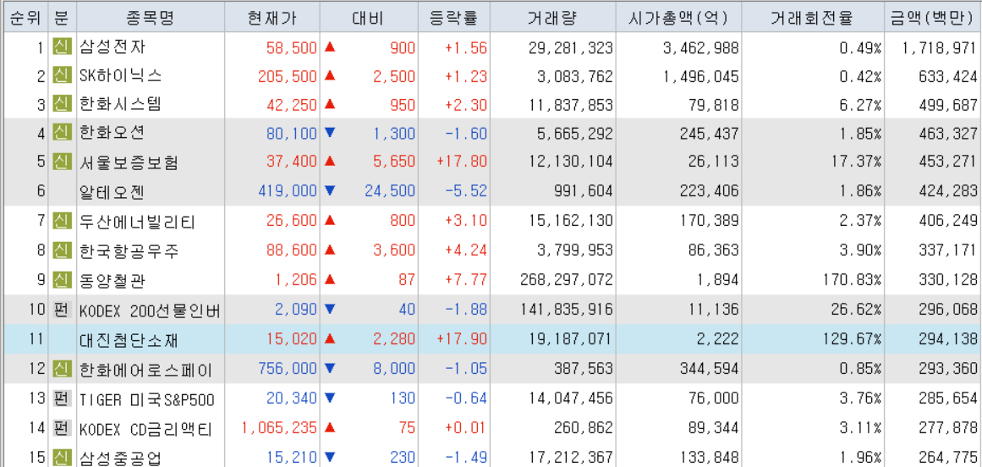Click turnover rate 170.83%

coord(853,279)
